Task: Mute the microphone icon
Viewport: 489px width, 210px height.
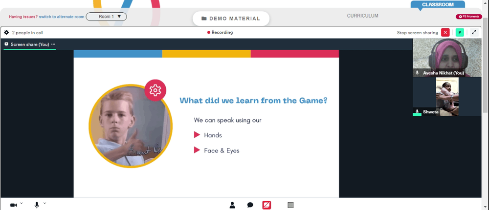Action: pos(37,205)
